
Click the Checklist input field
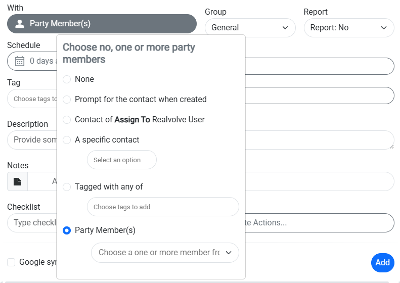pyautogui.click(x=31, y=223)
